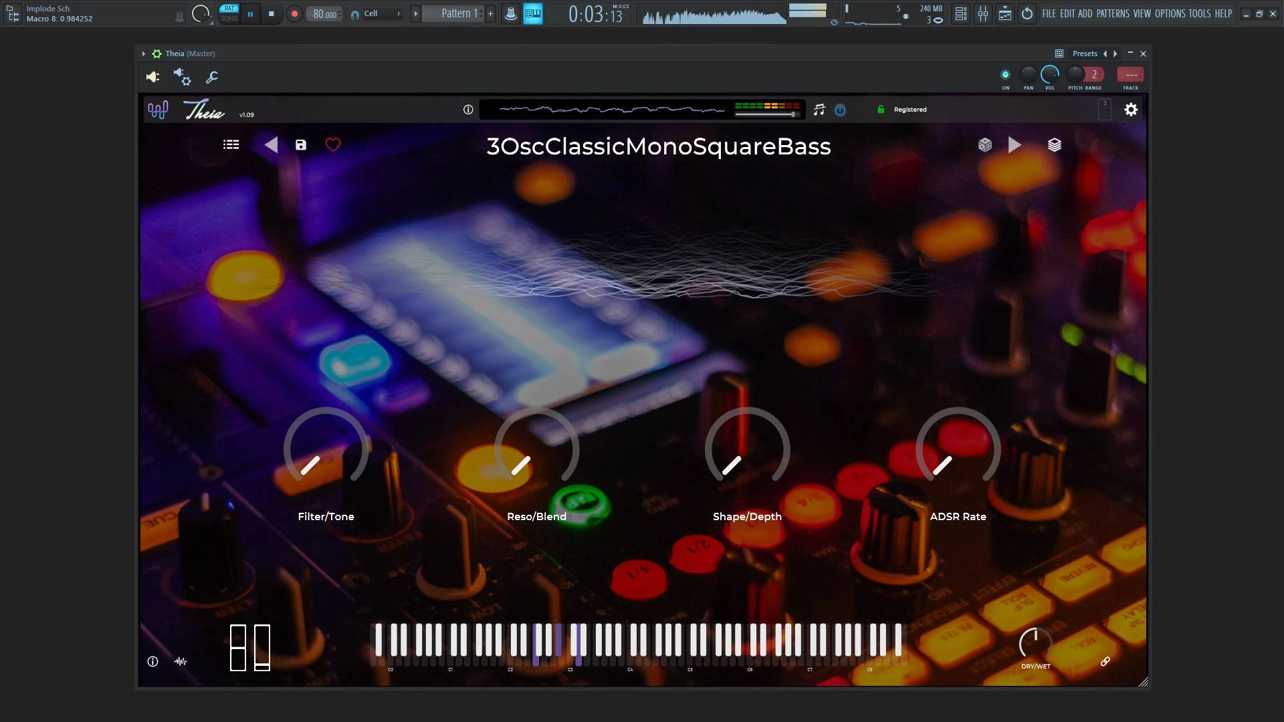
Task: Go to previous Theia preset
Action: 271,144
